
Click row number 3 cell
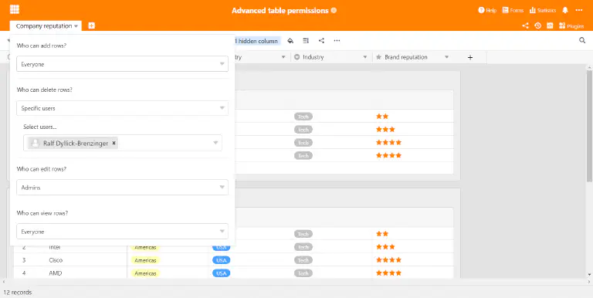[24, 260]
